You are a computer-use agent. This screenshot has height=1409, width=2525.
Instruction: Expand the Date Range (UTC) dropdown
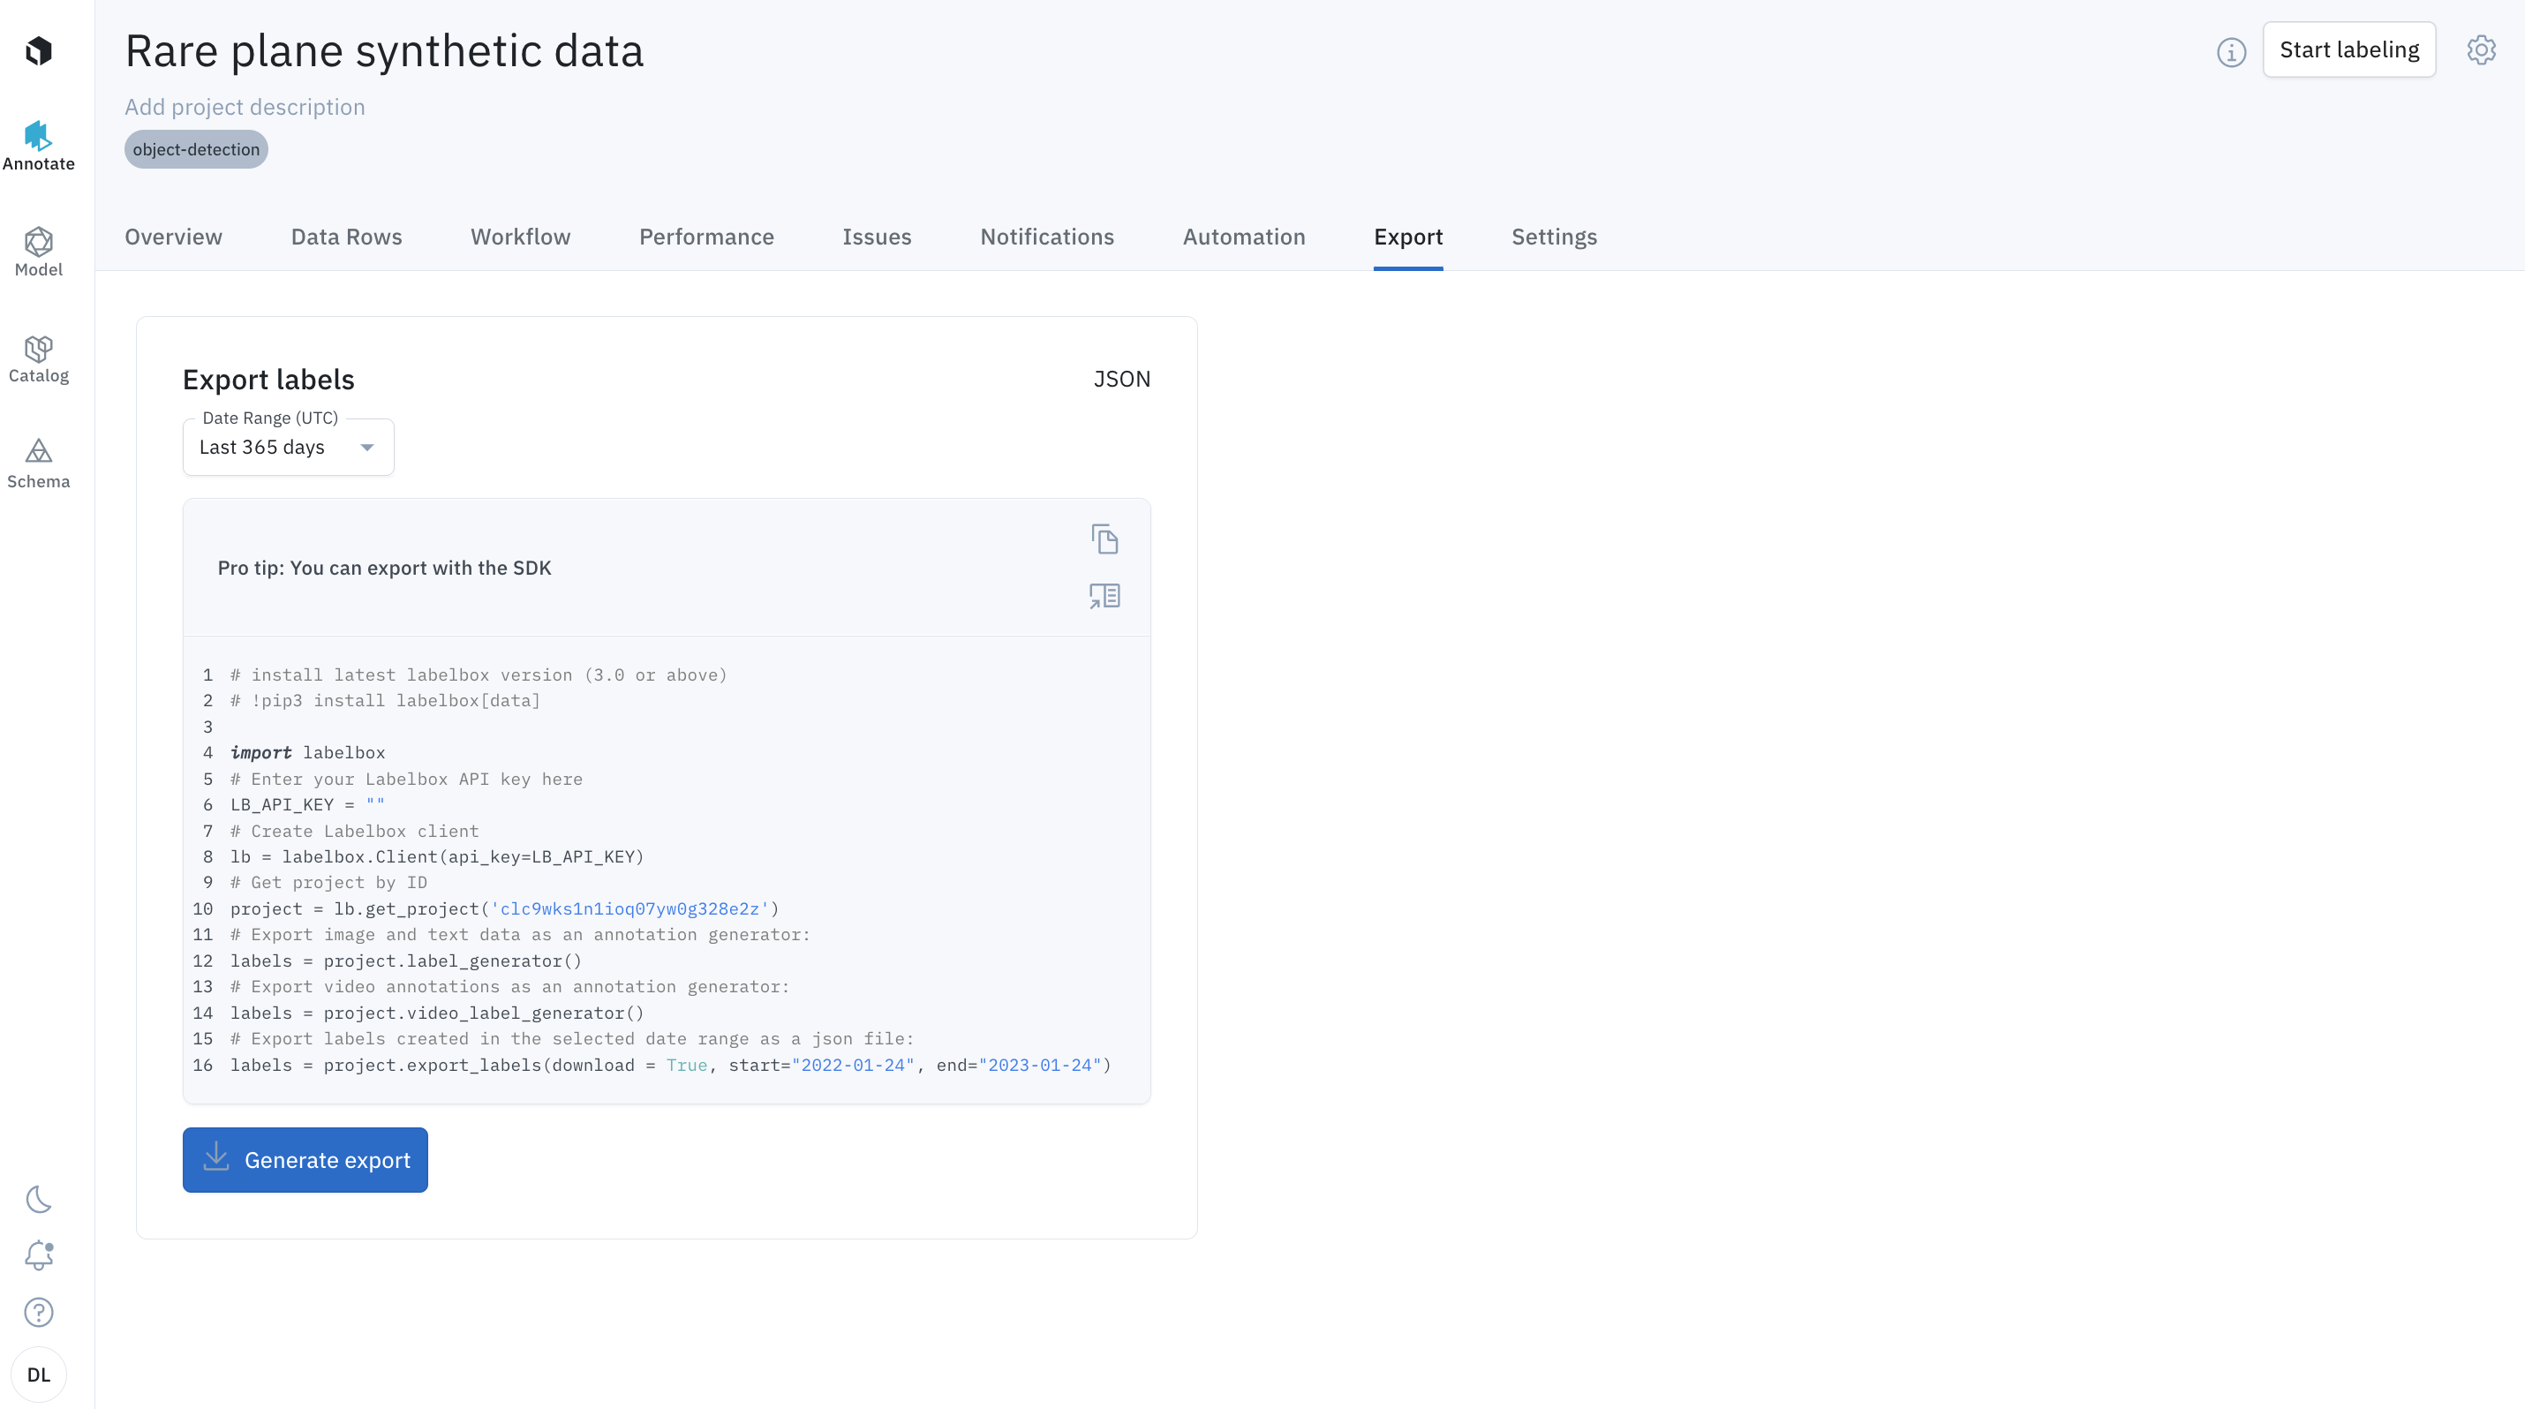coord(288,448)
